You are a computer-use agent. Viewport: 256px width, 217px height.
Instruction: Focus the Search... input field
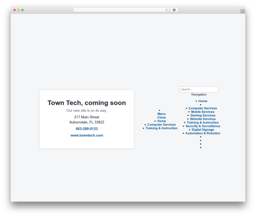(x=199, y=89)
